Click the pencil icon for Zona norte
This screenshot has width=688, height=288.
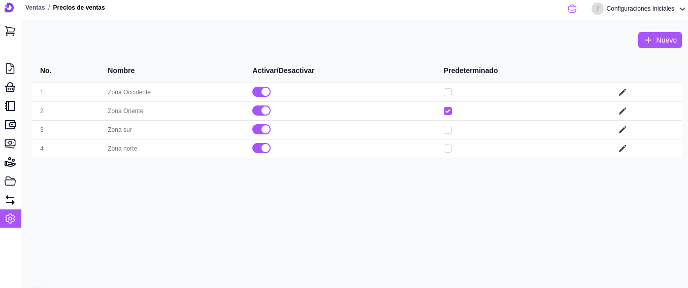click(623, 149)
